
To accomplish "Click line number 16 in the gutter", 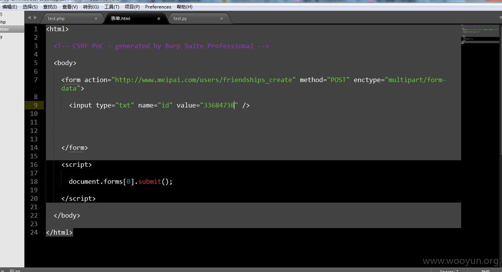I will pos(34,165).
